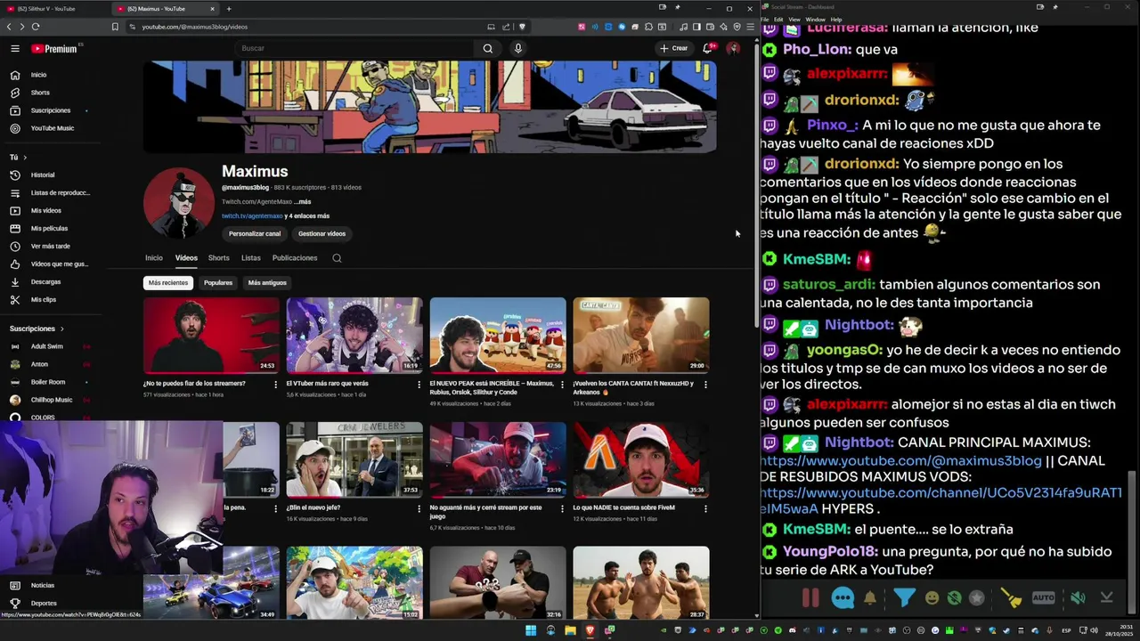Image resolution: width=1140 pixels, height=641 pixels.
Task: Toggle the bell alert icon in Social Stream
Action: [x=870, y=598]
